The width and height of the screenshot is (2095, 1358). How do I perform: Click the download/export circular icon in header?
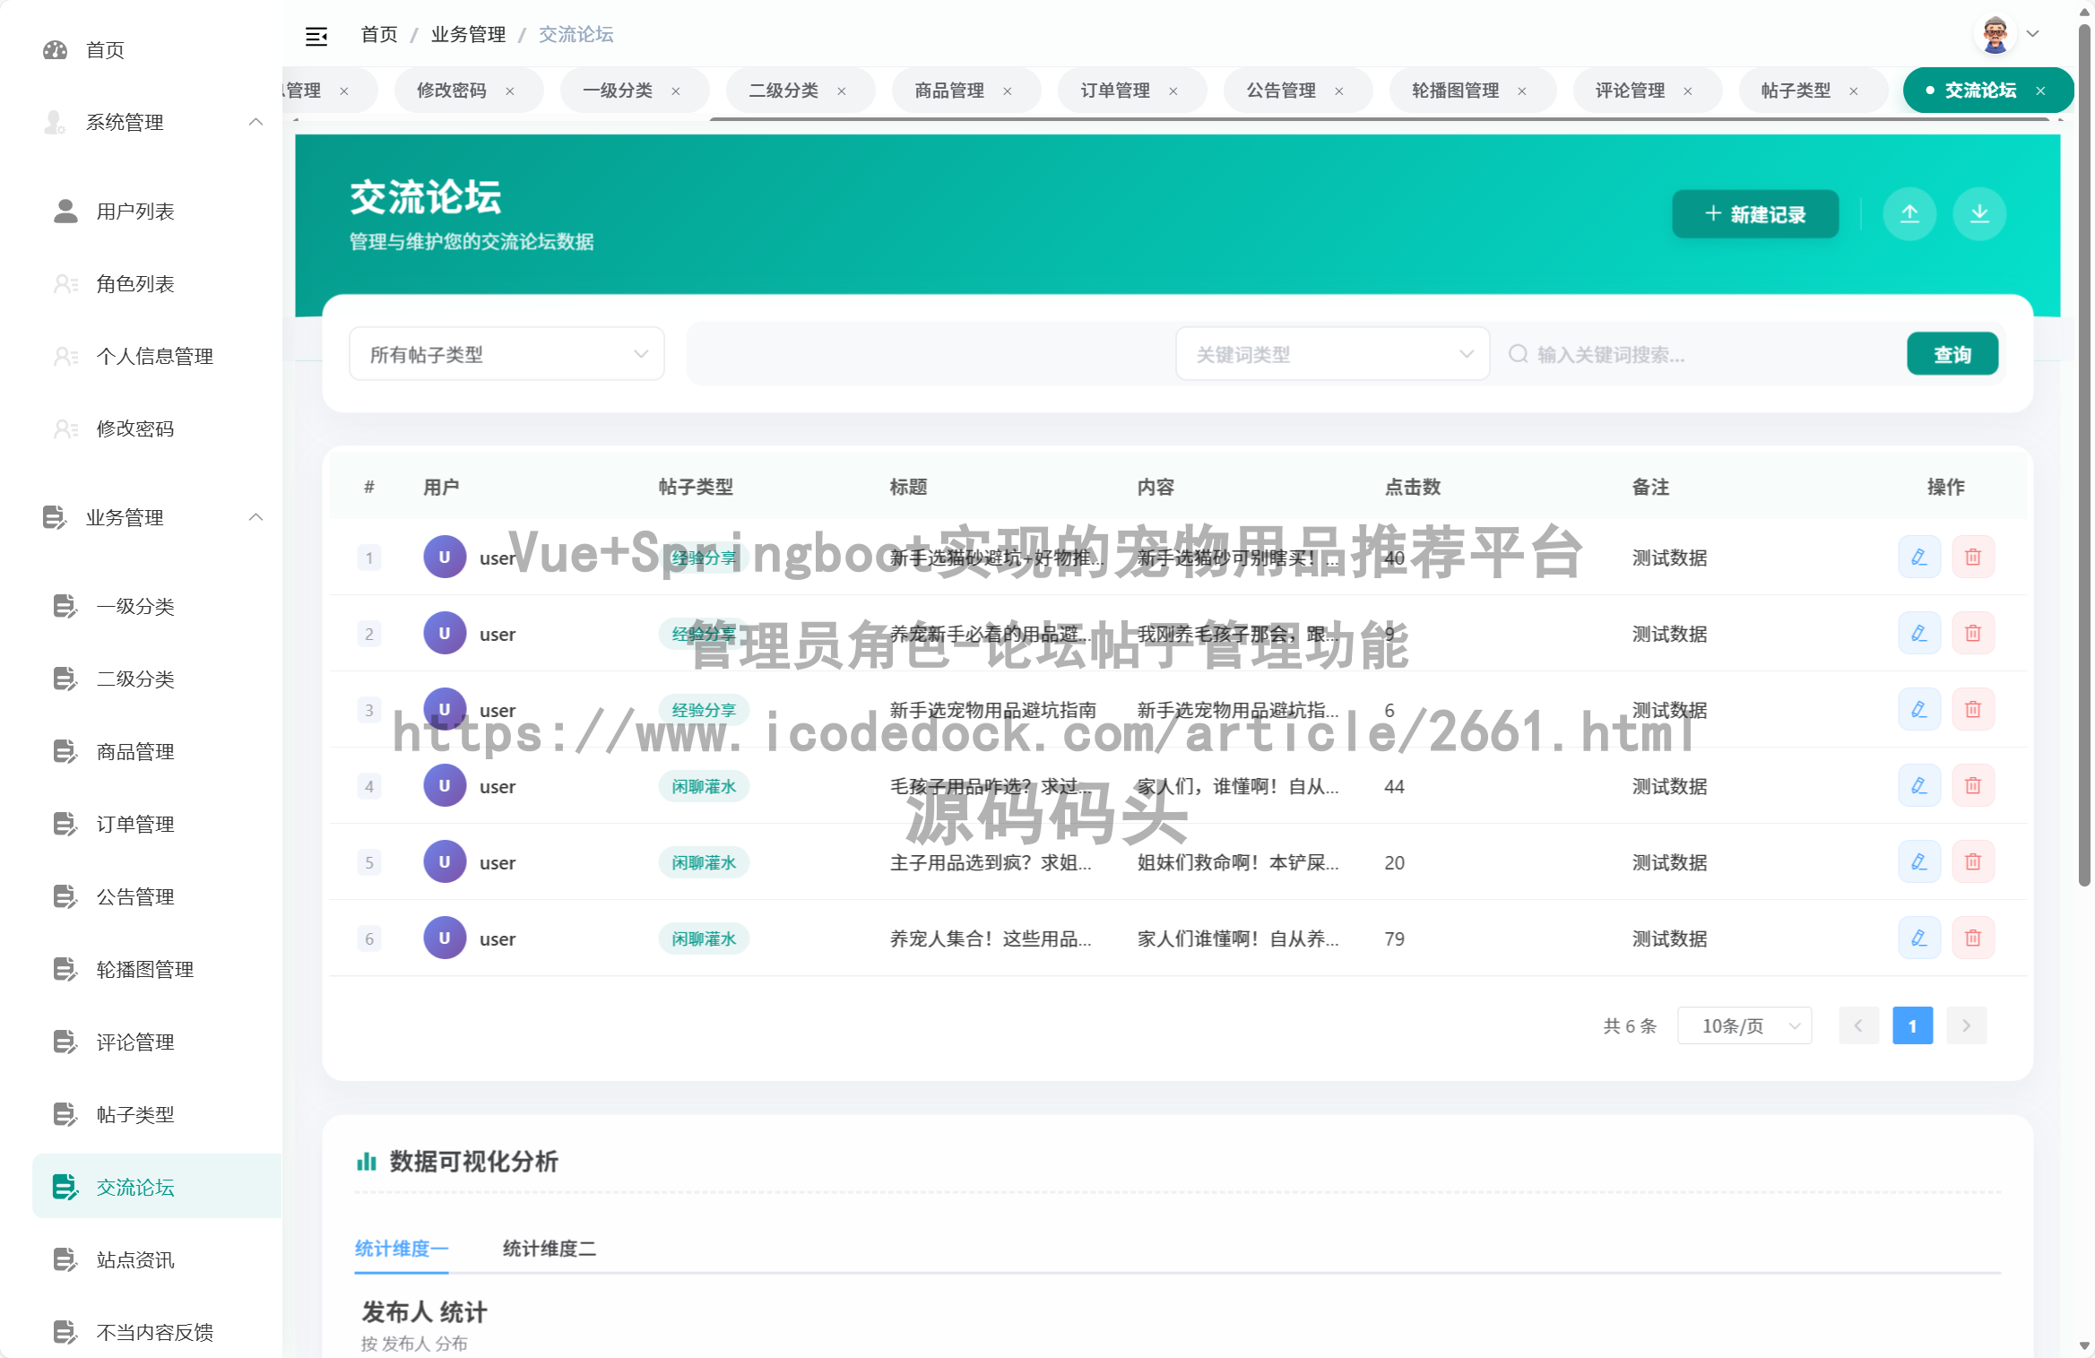1979,214
